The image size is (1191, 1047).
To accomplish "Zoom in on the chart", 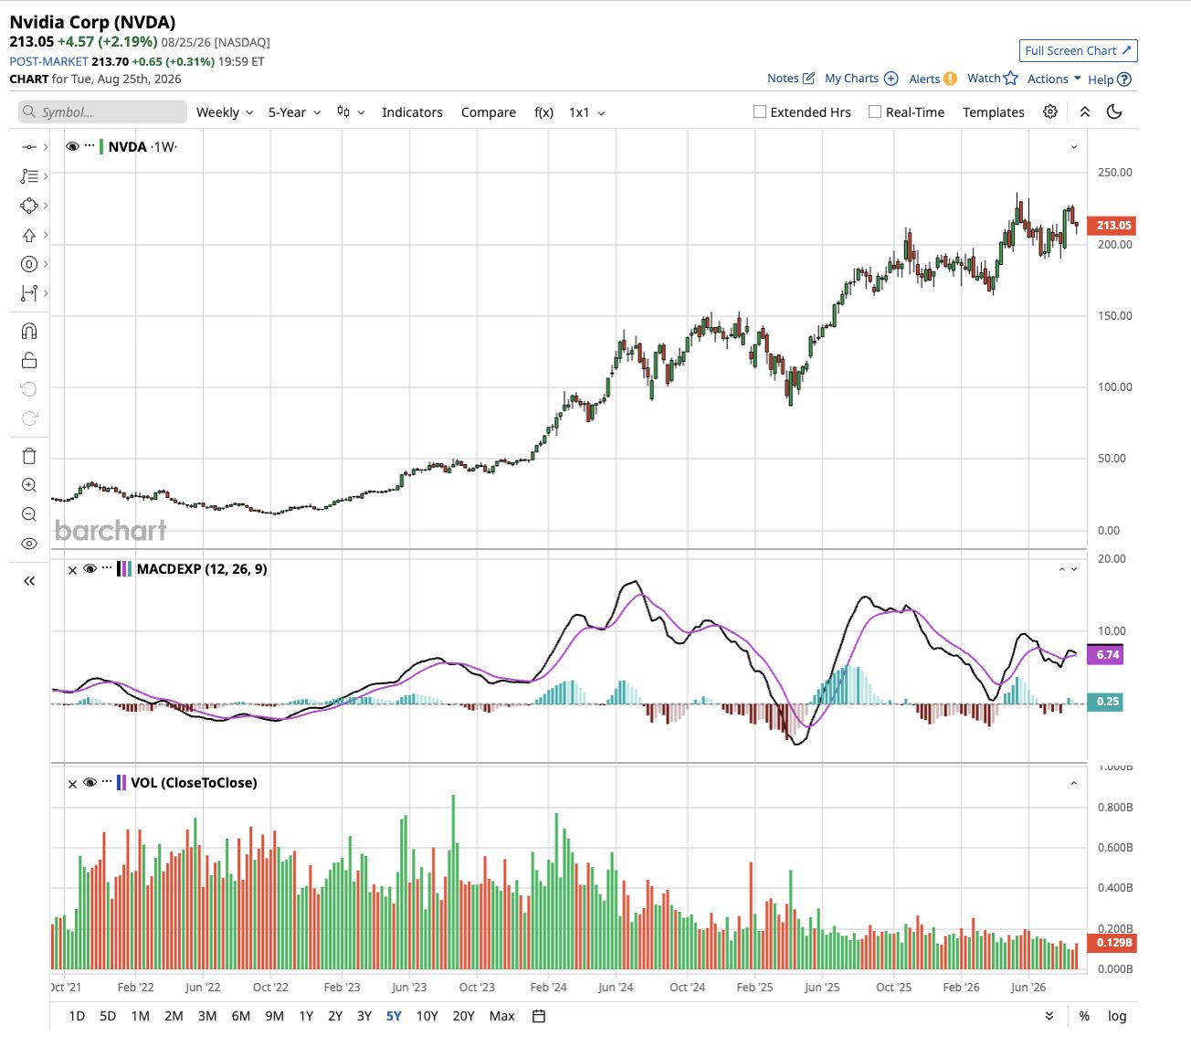I will coord(29,485).
